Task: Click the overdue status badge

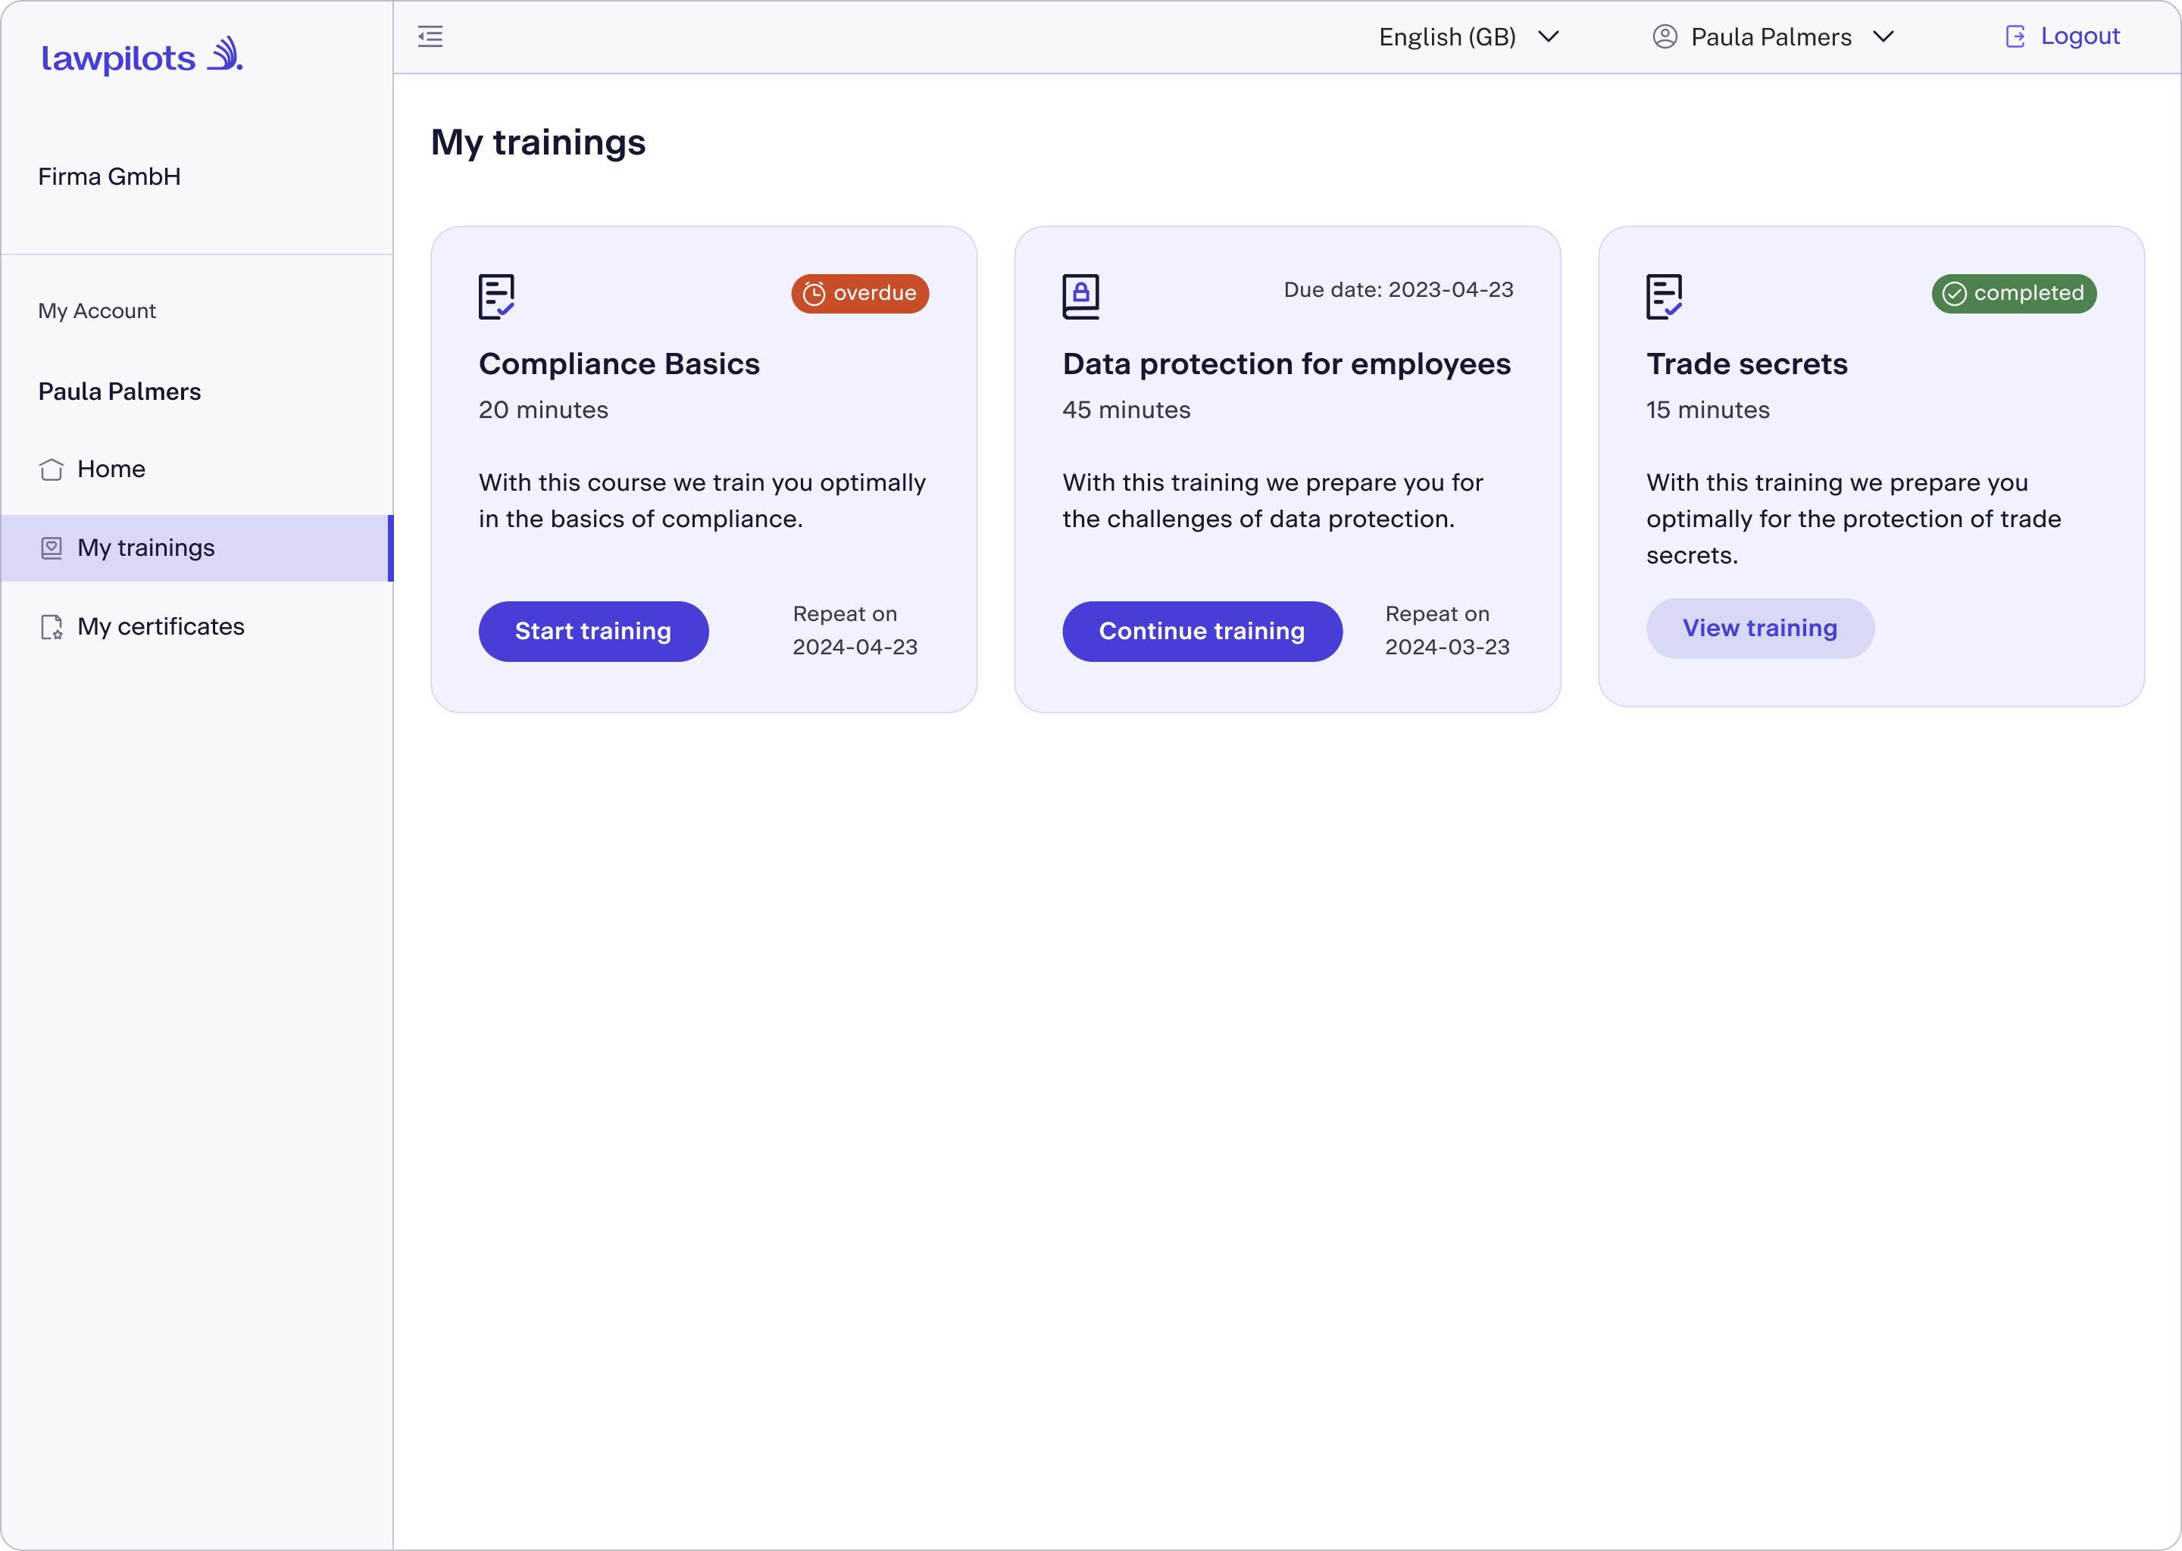Action: (x=860, y=293)
